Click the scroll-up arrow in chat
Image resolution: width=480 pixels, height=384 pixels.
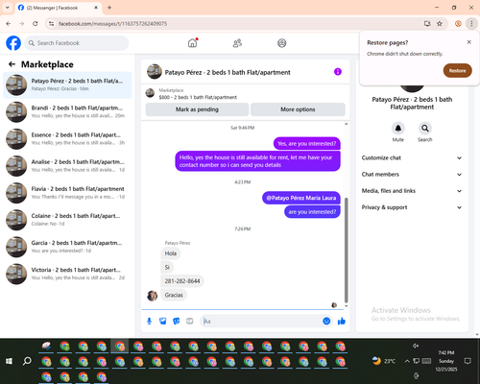coord(346,124)
